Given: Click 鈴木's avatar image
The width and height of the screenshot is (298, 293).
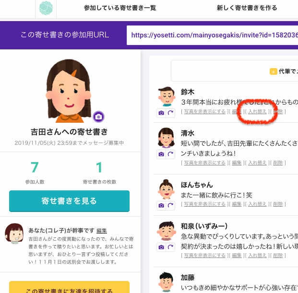Looking at the screenshot, I should click(x=167, y=96).
